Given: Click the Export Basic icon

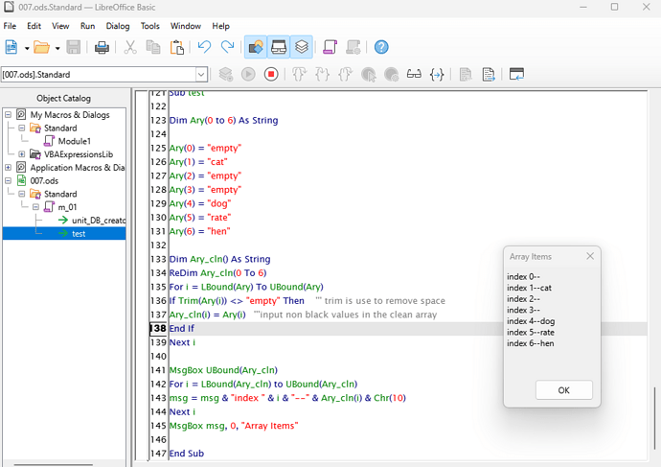Looking at the screenshot, I should 489,74.
